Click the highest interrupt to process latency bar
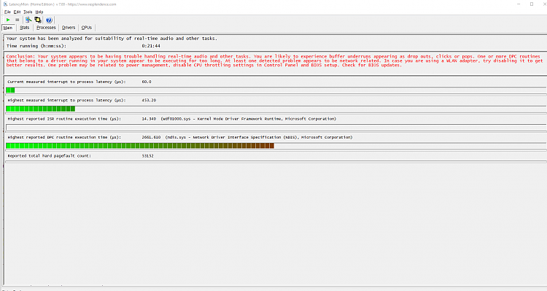Image resolution: width=547 pixels, height=291 pixels. (276, 109)
